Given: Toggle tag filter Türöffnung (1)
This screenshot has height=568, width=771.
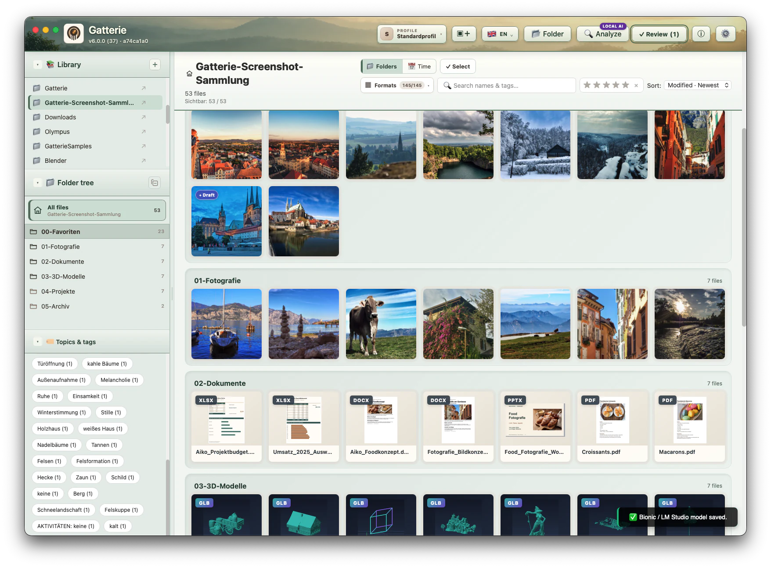Looking at the screenshot, I should pos(55,364).
